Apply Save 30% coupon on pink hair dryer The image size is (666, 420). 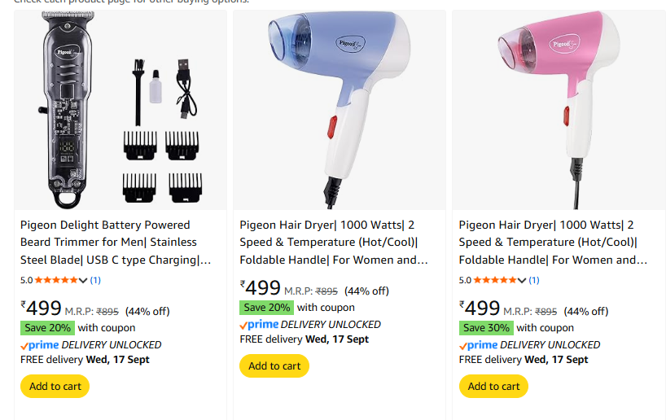(487, 328)
